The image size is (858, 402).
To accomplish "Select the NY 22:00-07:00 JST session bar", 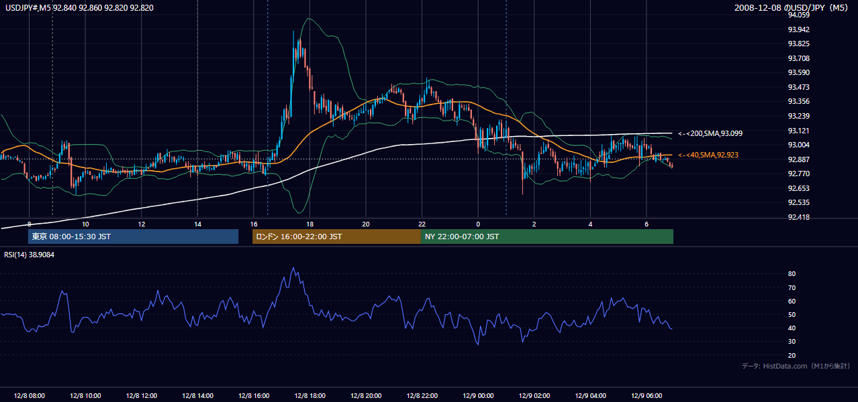I will click(547, 237).
